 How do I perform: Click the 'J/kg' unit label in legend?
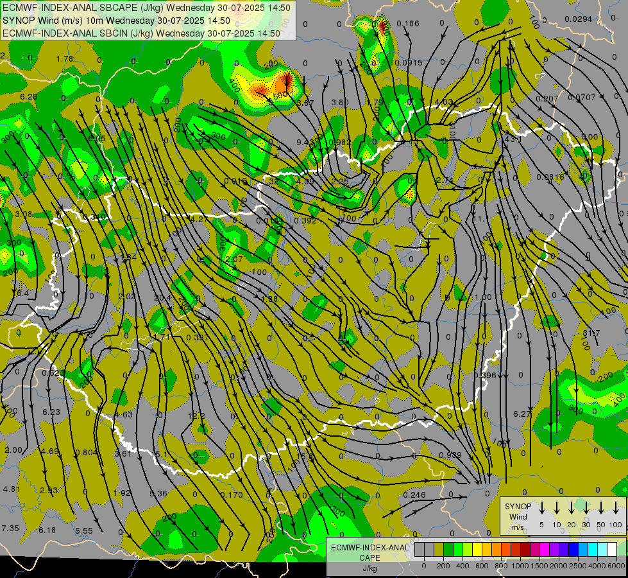coord(369,568)
